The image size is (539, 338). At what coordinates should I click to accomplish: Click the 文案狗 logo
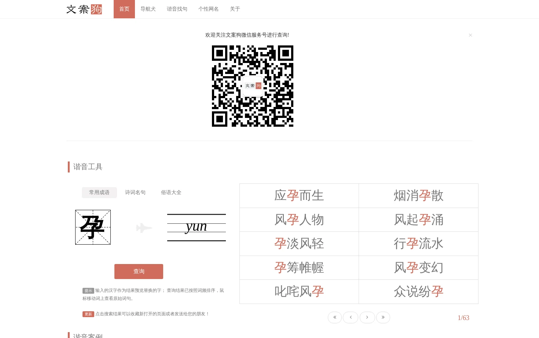point(84,9)
